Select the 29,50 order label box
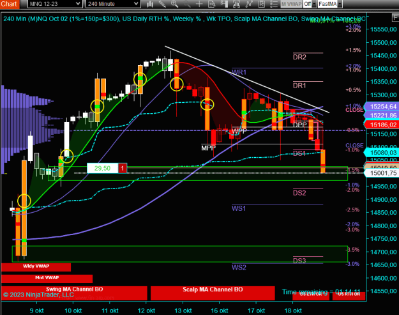Viewport: 399px width, 315px height. pos(103,168)
